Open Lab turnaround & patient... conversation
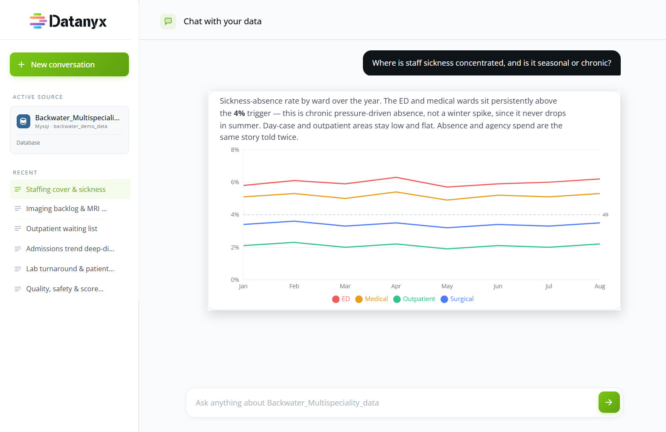The image size is (666, 432). point(70,269)
